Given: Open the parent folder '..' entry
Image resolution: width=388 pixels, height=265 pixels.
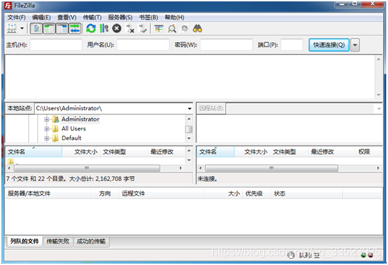Looking at the screenshot, I should coord(14,162).
